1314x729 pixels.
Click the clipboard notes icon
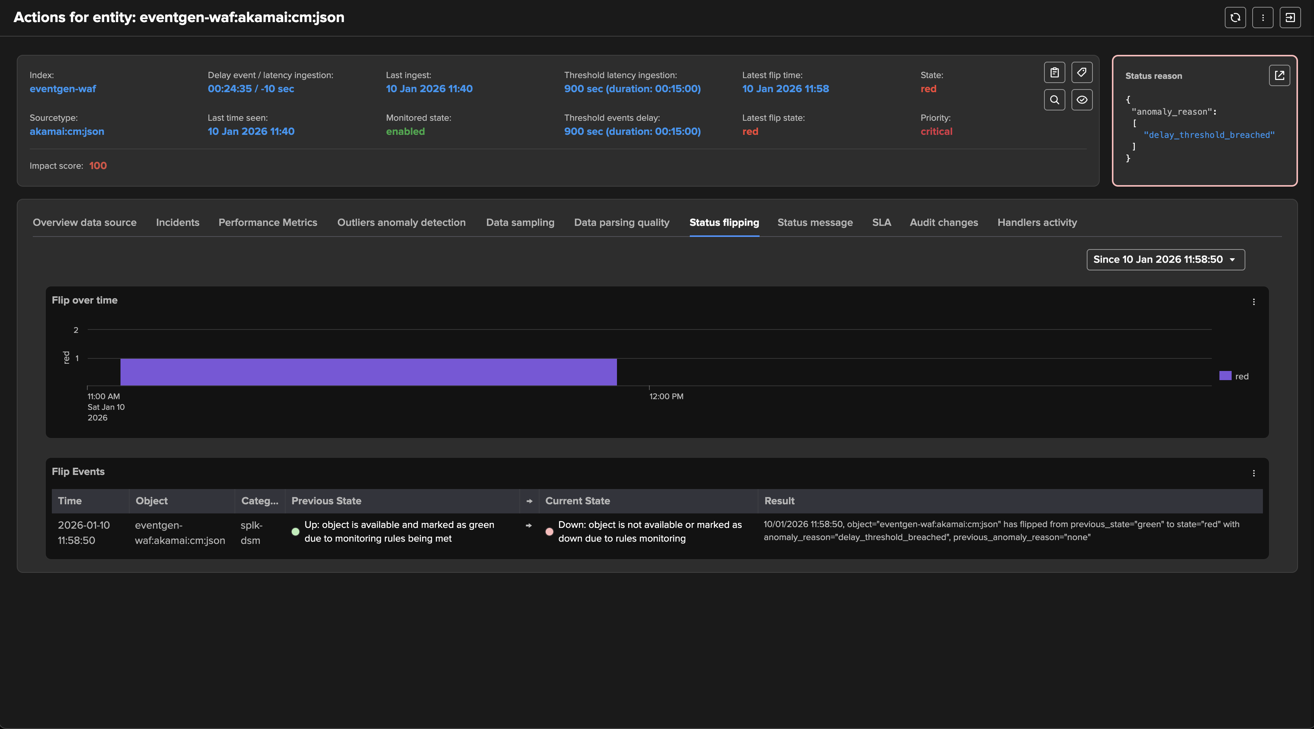(x=1054, y=72)
